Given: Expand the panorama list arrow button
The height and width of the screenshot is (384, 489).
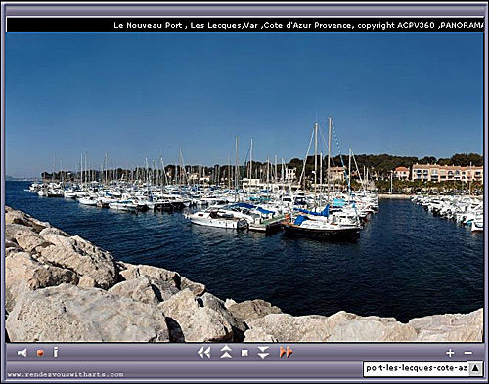Looking at the screenshot, I should click(475, 368).
